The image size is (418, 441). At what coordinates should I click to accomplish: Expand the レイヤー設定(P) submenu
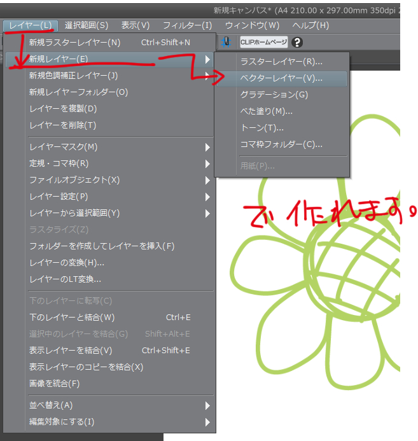(59, 197)
